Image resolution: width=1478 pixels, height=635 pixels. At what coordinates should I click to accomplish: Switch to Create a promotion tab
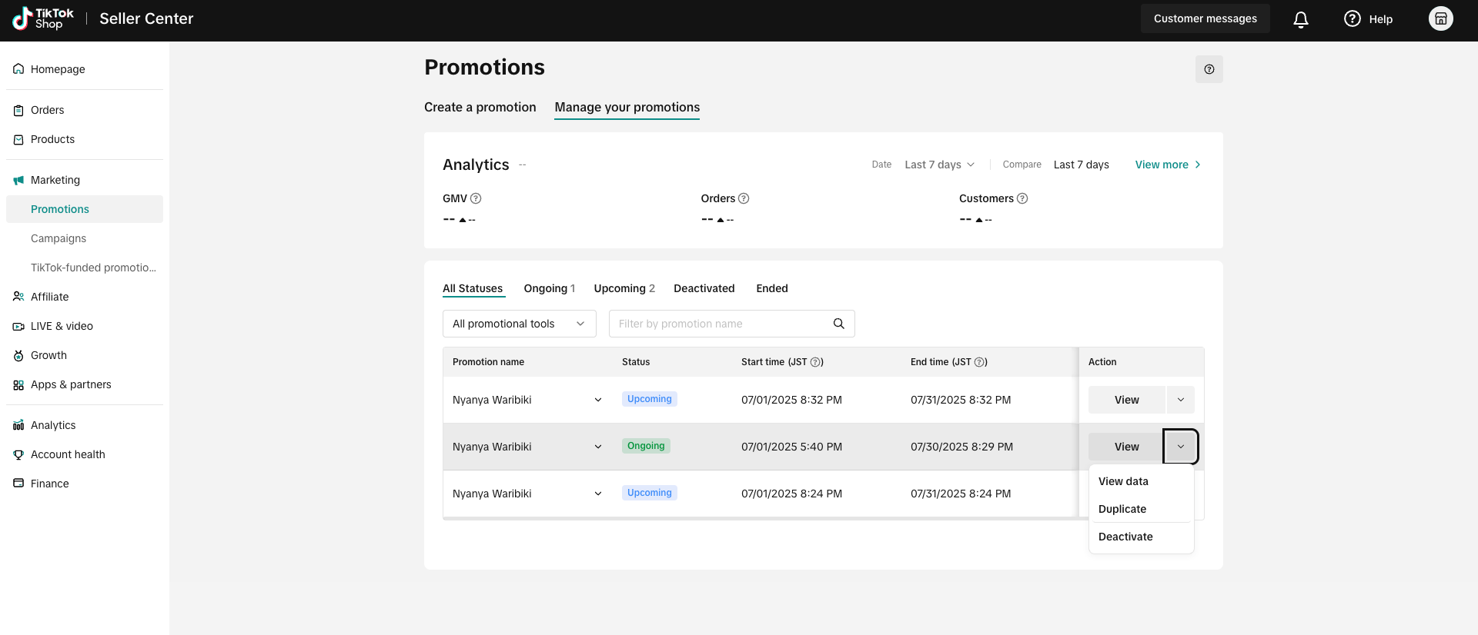[x=480, y=108]
